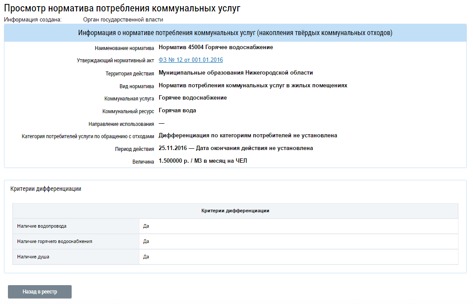The width and height of the screenshot is (473, 304).
Task: Select the Наличие водопровода row
Action: [235, 226]
